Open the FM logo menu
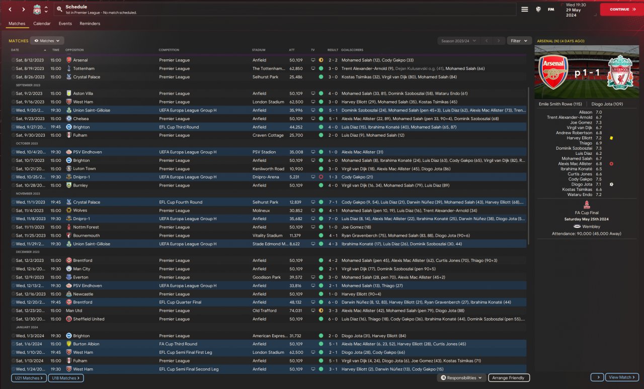Viewport: 644px width, 389px height. (x=551, y=9)
